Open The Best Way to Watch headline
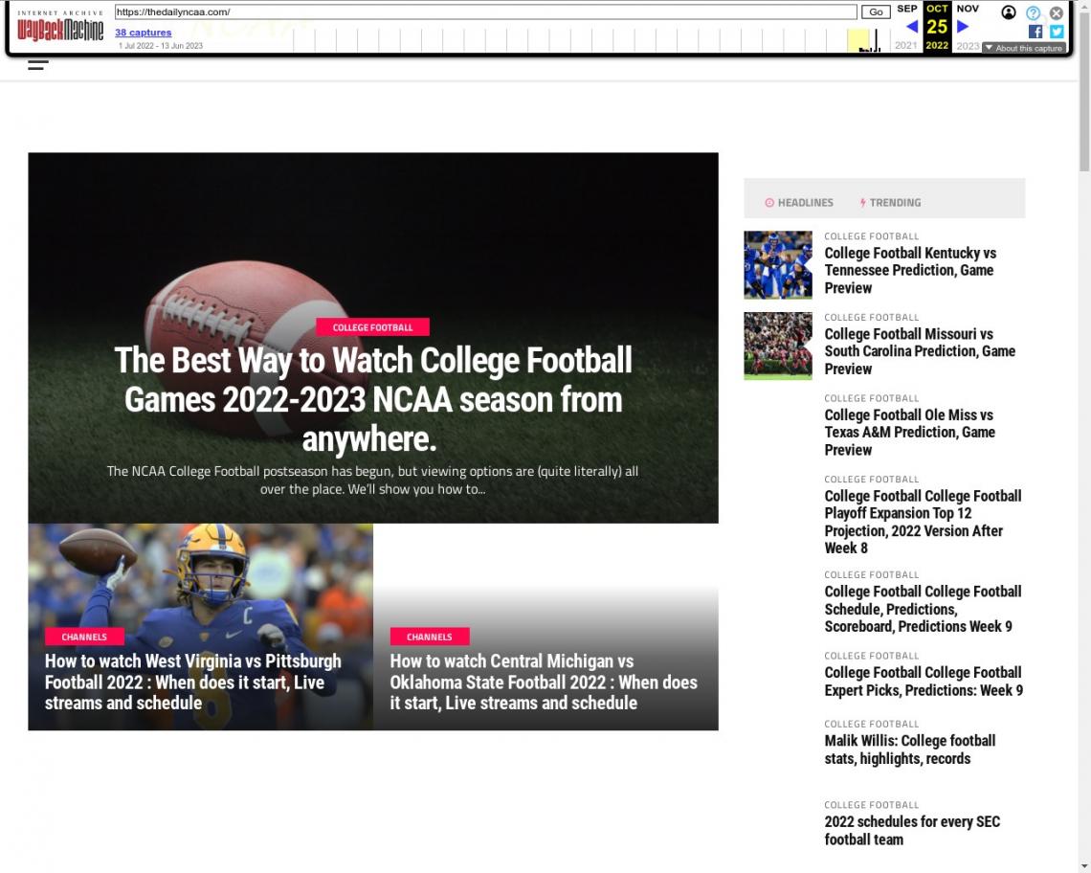 coord(373,399)
